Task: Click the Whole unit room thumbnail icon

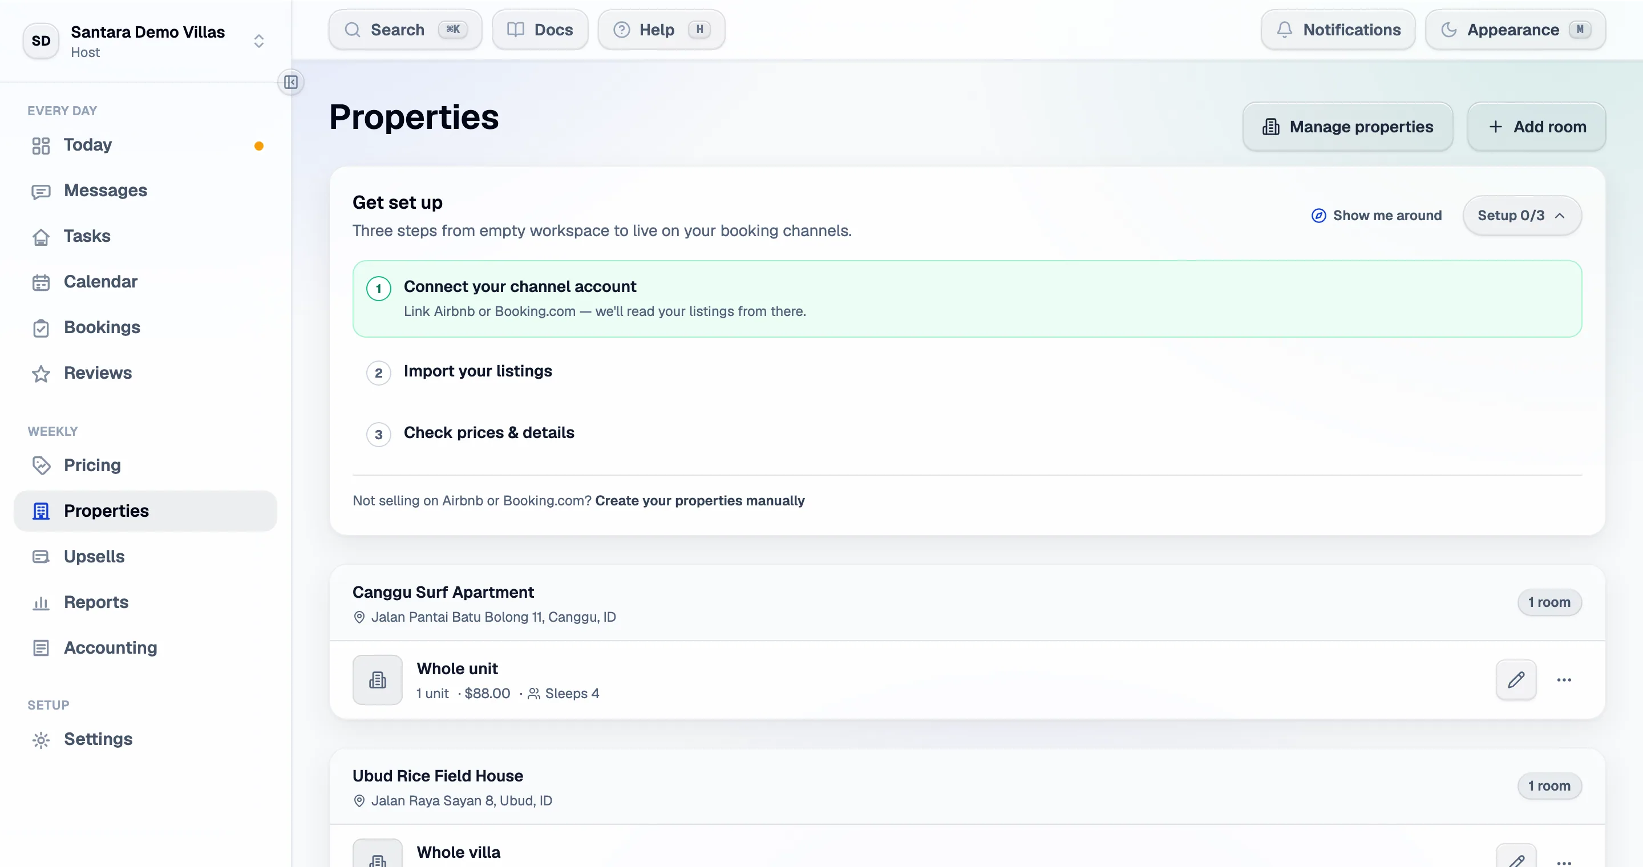Action: pyautogui.click(x=378, y=680)
